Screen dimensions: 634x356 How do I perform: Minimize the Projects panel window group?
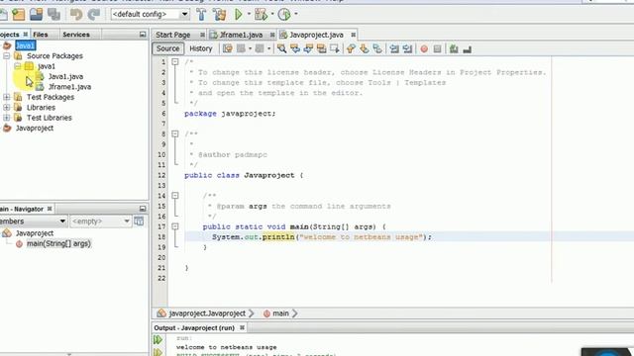[x=143, y=35]
